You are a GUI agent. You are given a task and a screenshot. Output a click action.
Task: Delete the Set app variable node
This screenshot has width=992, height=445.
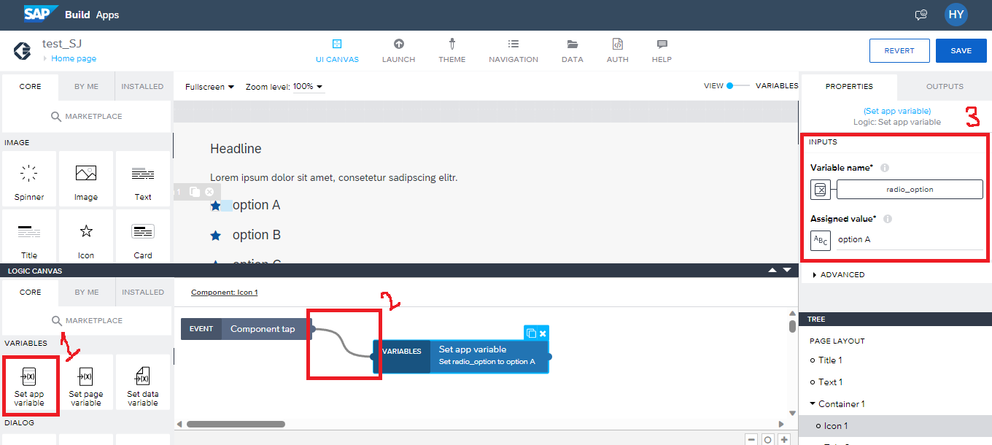click(543, 333)
